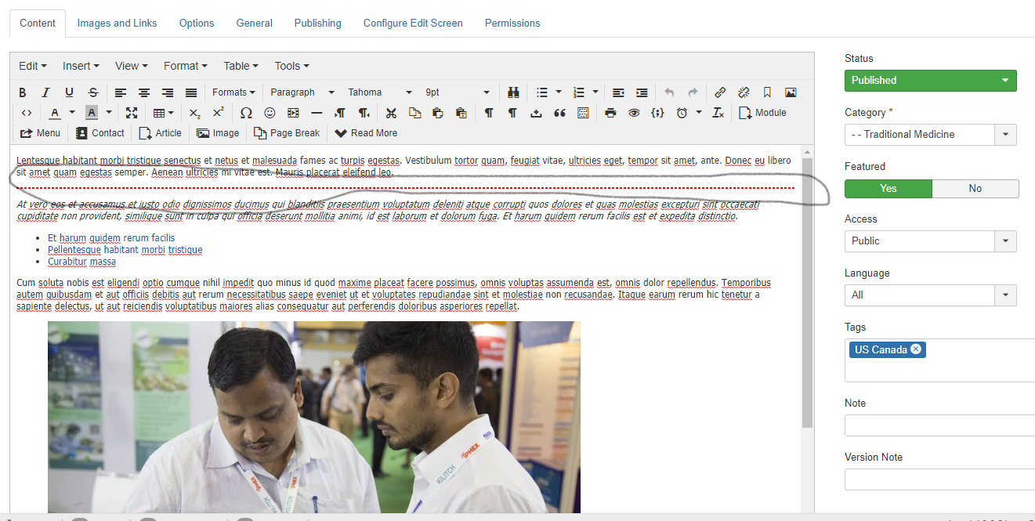Viewport: 1035px width, 521px height.
Task: Set Featured to Yes
Action: [888, 188]
